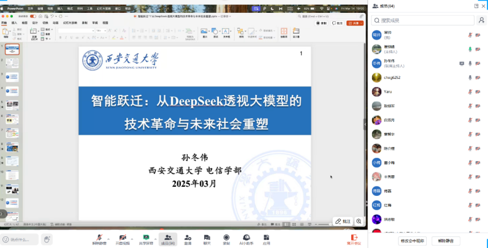
Task: Click the 批注 annotation button
Action: pyautogui.click(x=342, y=221)
